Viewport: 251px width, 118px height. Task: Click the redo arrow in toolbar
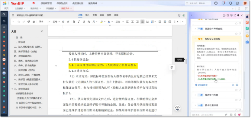(24, 22)
